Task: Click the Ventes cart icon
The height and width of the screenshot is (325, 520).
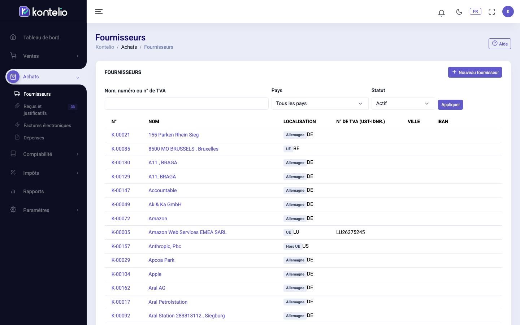Action: point(13,56)
